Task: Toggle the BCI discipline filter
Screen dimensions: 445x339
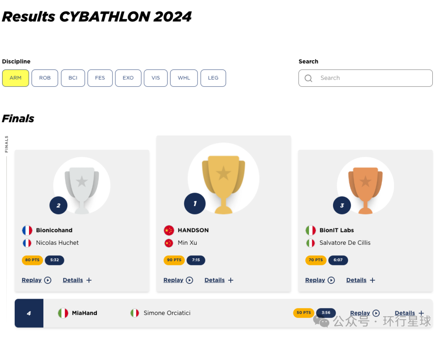Action: pos(73,78)
